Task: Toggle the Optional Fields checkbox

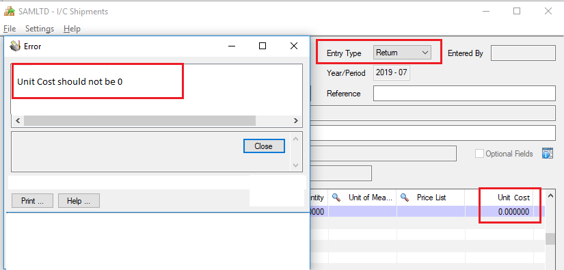Action: point(479,154)
